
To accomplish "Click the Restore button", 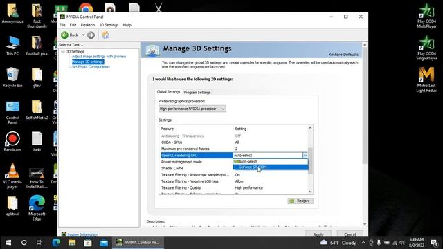I will click(300, 201).
